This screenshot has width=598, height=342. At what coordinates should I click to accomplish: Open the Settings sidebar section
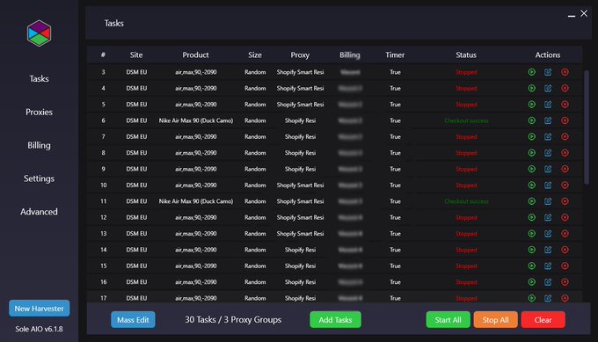39,178
